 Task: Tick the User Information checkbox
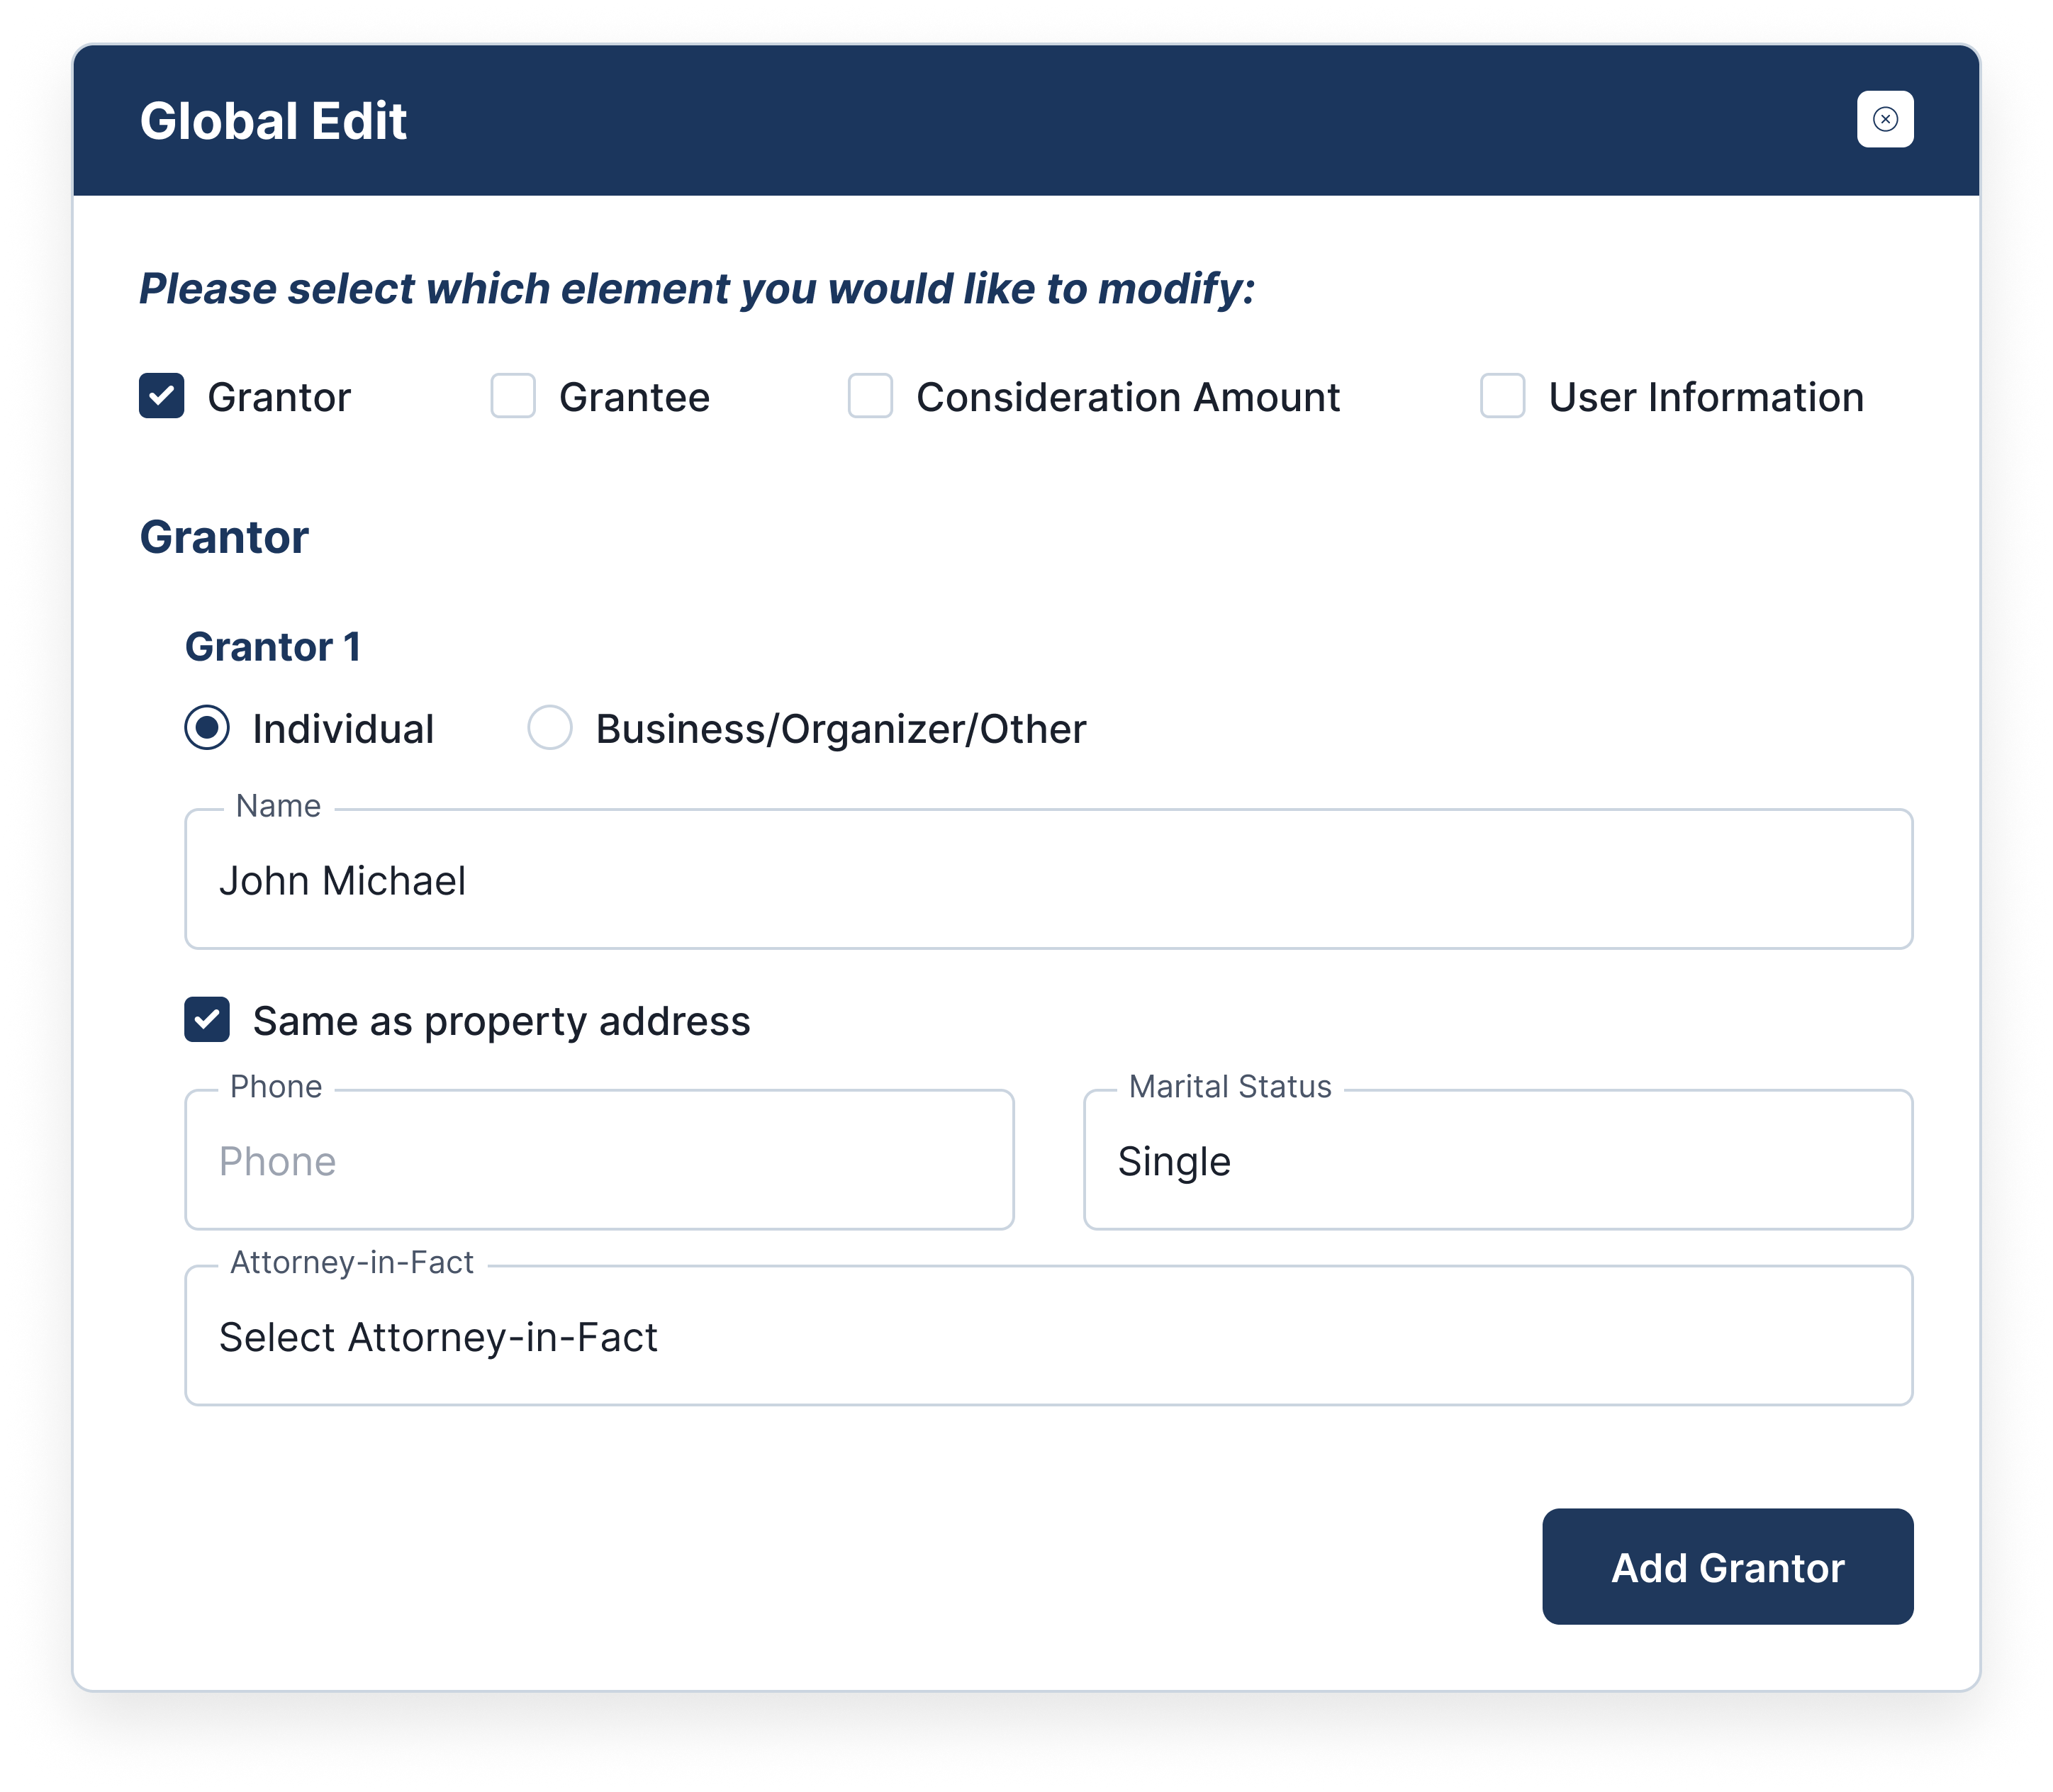coord(1502,396)
